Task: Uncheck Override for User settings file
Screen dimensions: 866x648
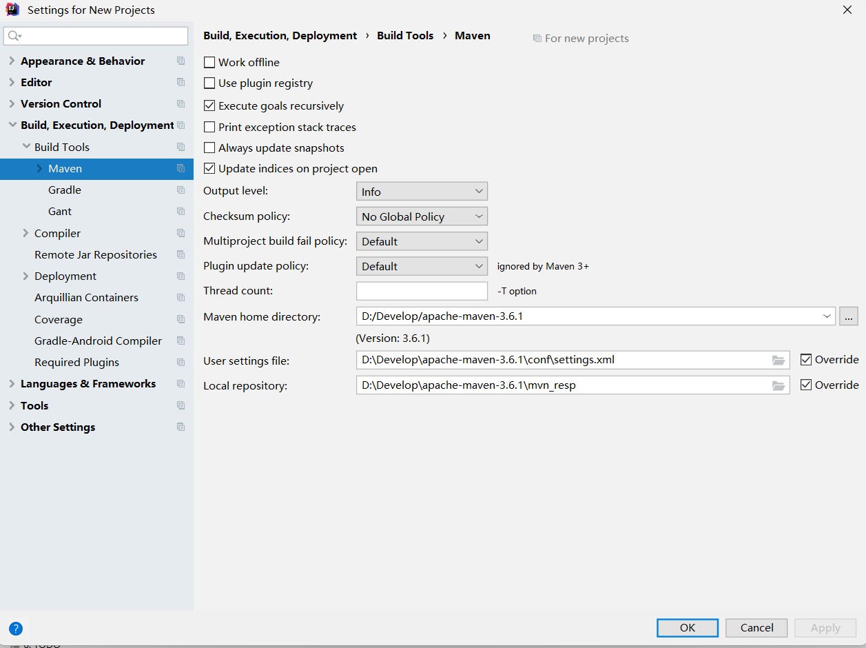Action: [806, 360]
